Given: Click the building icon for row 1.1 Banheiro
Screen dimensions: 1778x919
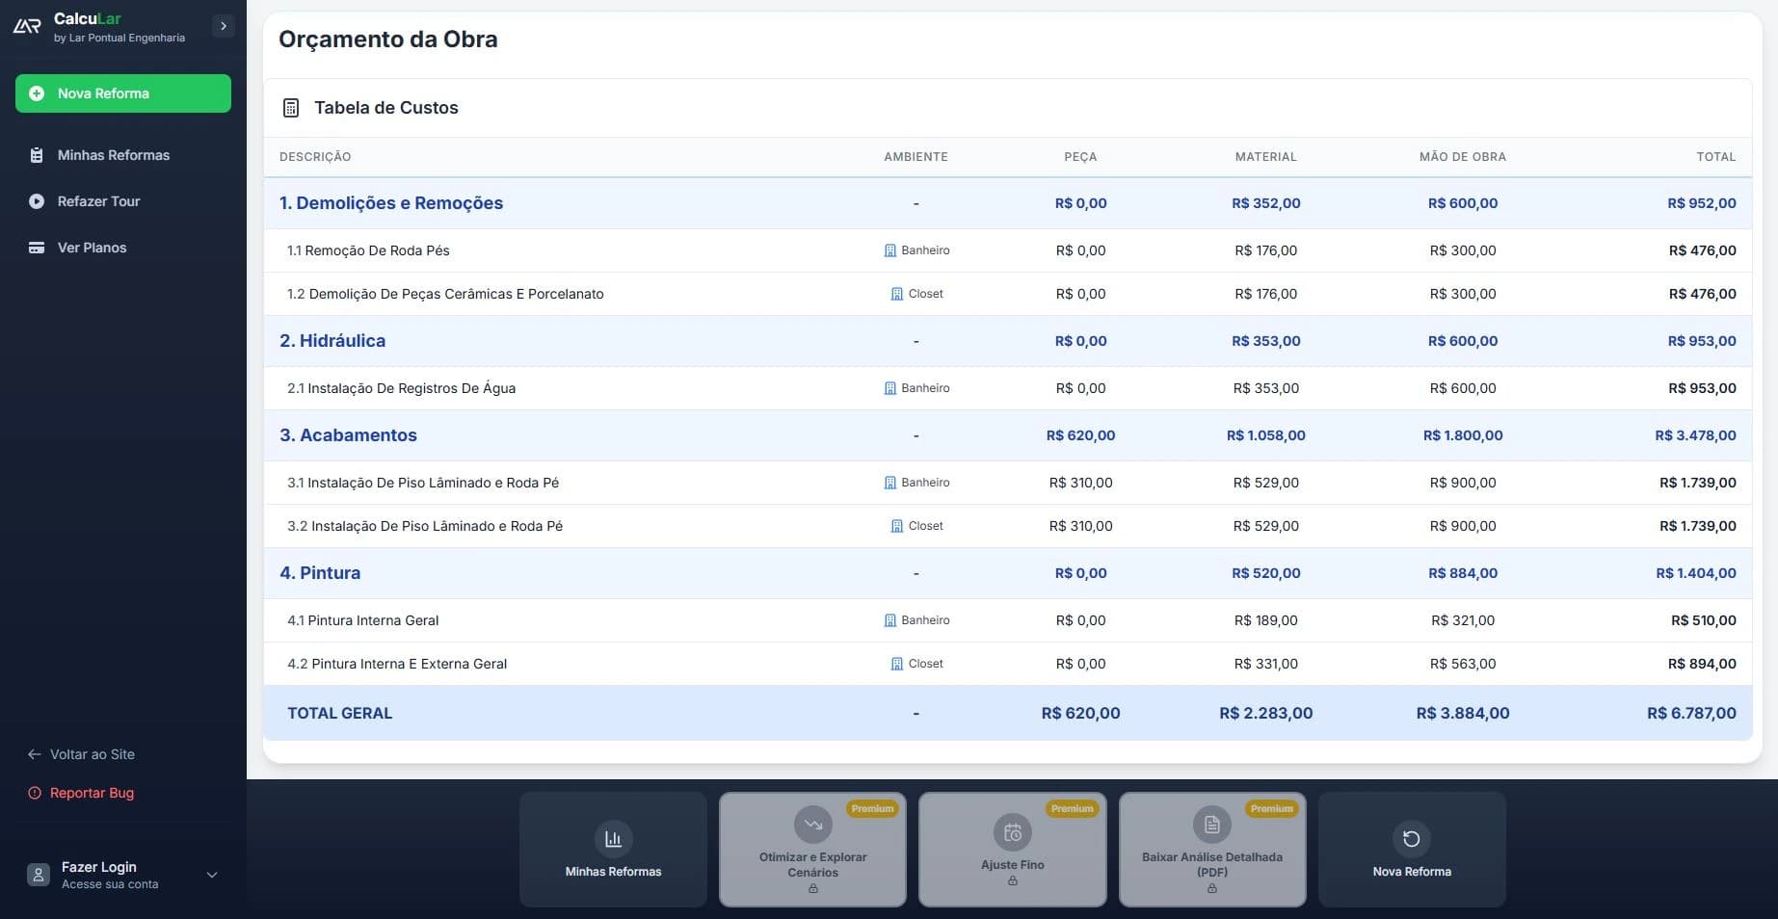Looking at the screenshot, I should (x=889, y=250).
